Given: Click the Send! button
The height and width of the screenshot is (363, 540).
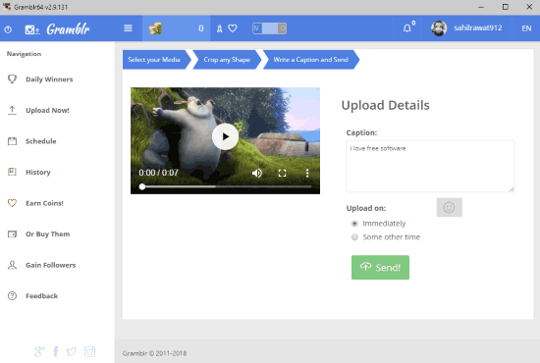Looking at the screenshot, I should tap(380, 268).
